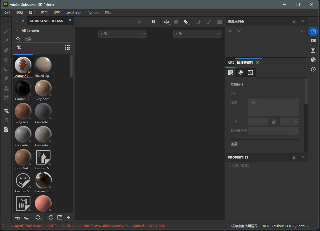Undock the PROPERTIES panel

294,157
